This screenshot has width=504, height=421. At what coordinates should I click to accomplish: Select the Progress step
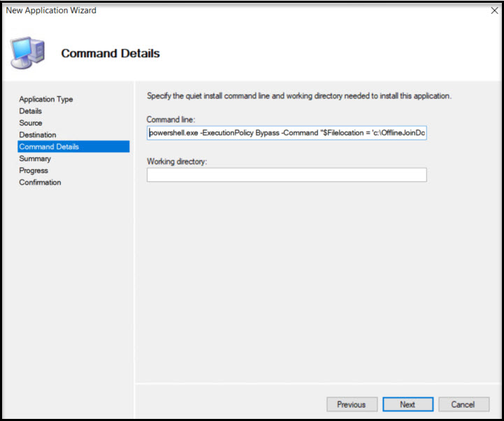coord(34,170)
